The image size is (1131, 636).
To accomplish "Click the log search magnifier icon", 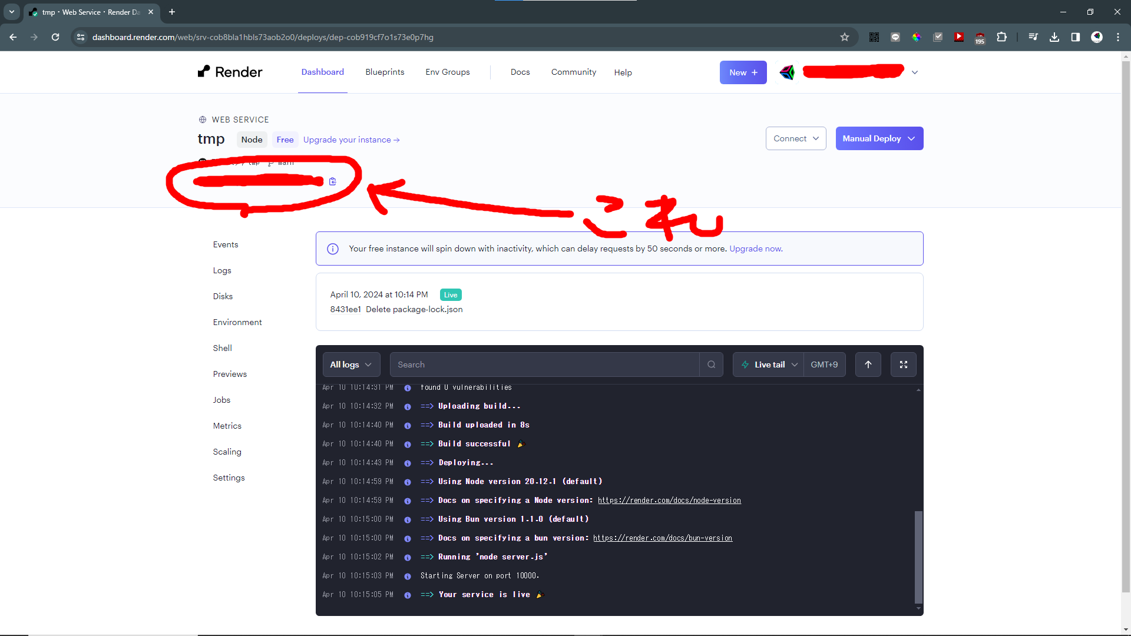I will point(712,365).
